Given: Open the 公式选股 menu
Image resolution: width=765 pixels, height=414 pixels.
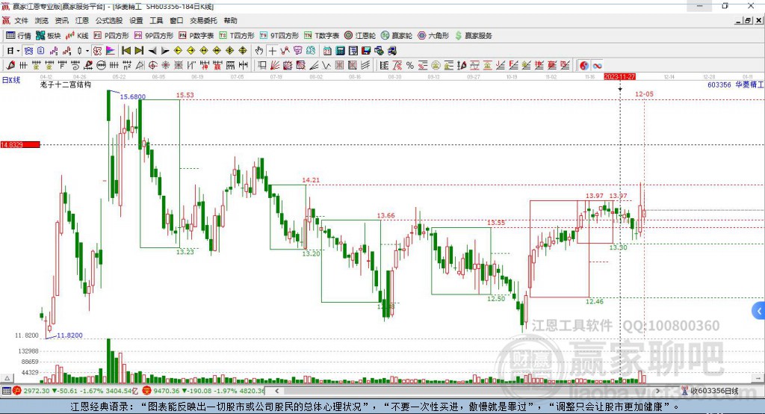Looking at the screenshot, I should pos(109,20).
